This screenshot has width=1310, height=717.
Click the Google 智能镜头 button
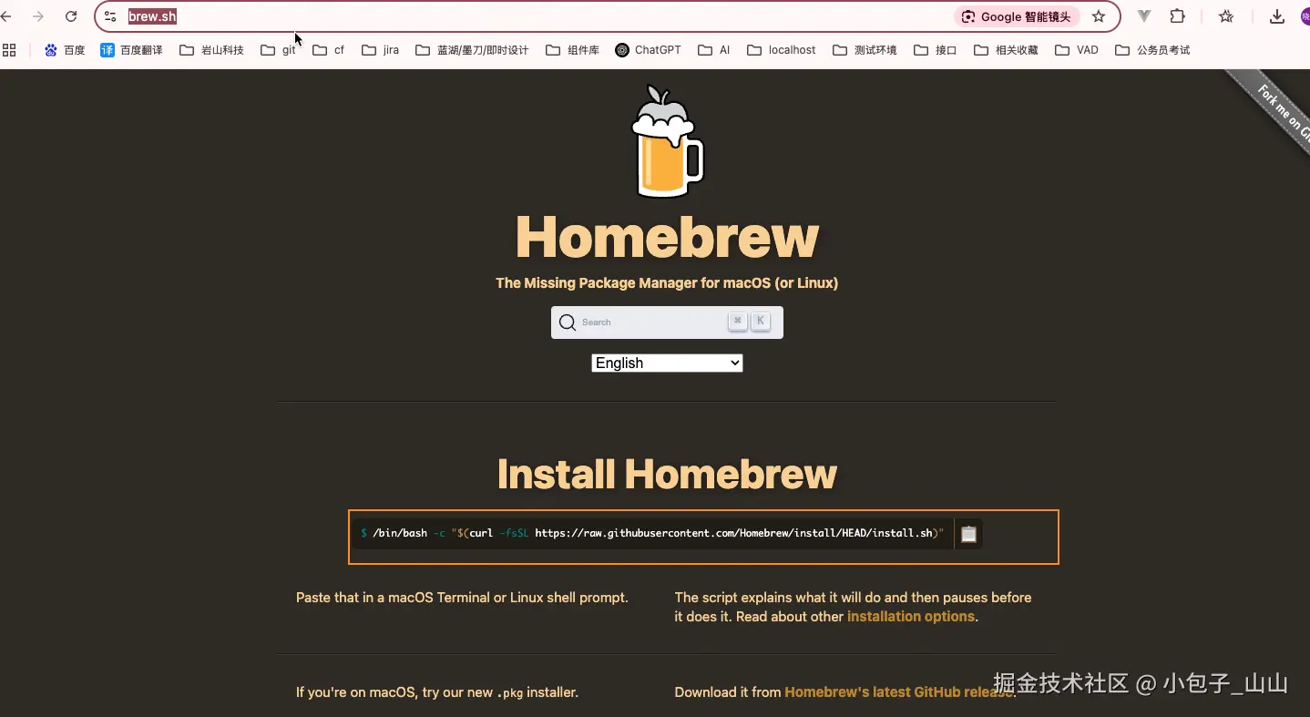(1018, 16)
